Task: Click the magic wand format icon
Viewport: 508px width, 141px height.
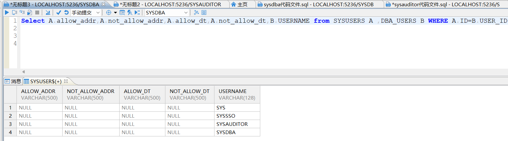Action: coord(196,12)
